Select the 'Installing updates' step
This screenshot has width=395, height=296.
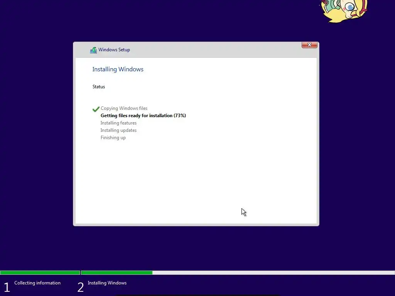pyautogui.click(x=118, y=130)
